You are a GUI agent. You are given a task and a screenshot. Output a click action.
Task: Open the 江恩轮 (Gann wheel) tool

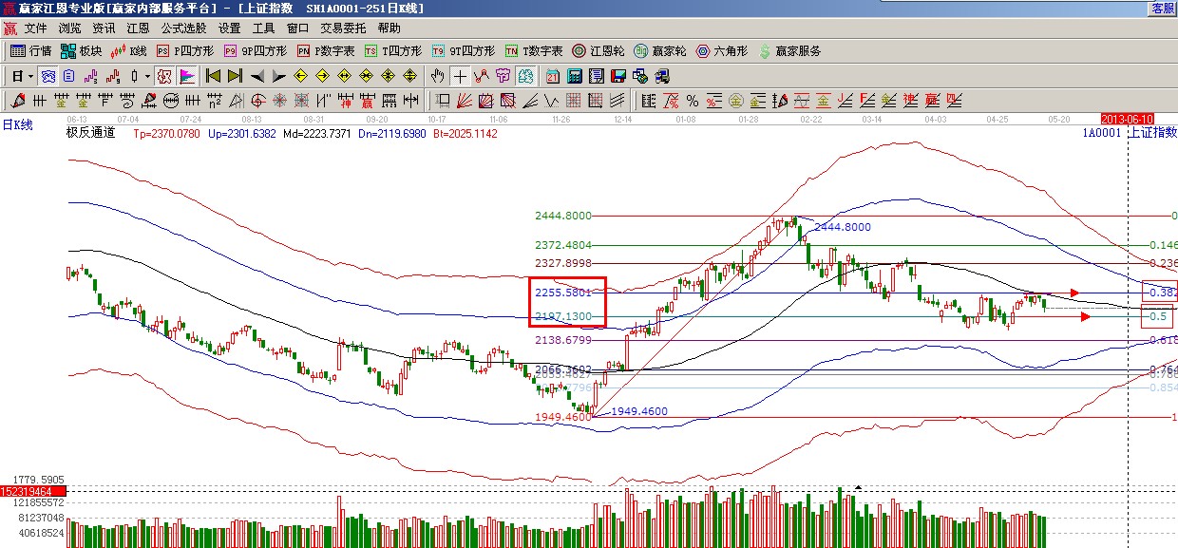click(x=597, y=51)
